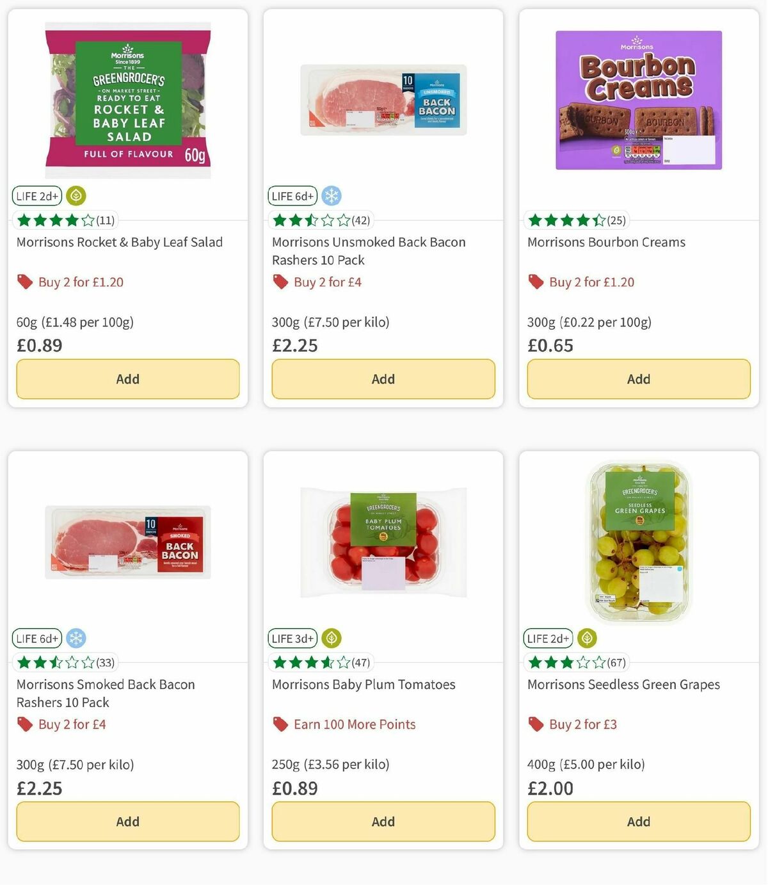Add Morrisons Bourbon Creams to trolley
This screenshot has width=768, height=885.
click(x=638, y=379)
